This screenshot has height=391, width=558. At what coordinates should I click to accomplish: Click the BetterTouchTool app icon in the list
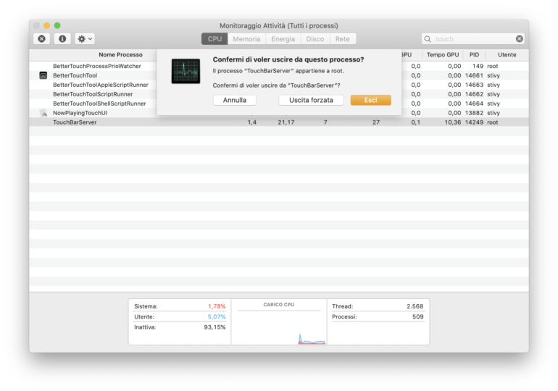pyautogui.click(x=43, y=75)
